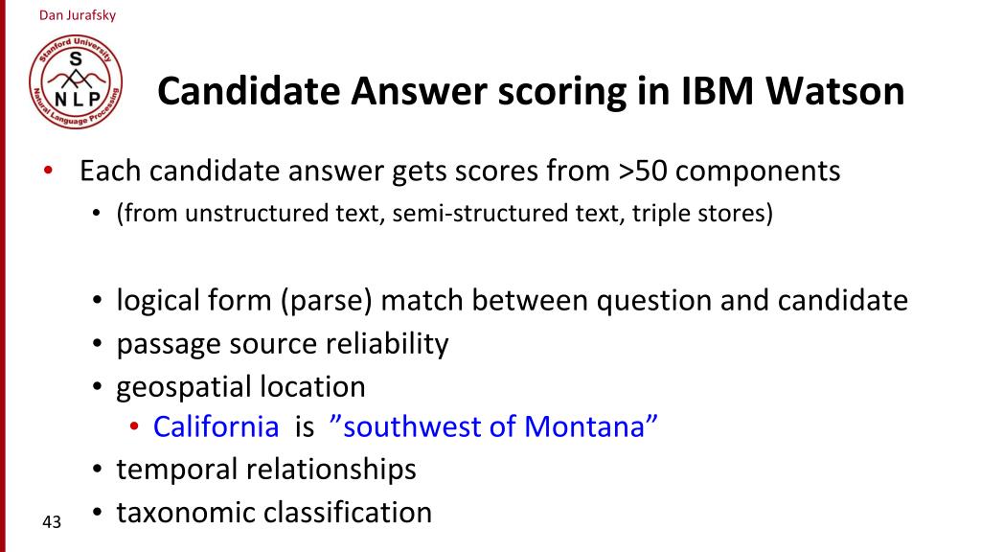
Task: Click the blue word 'California'
Action: 216,426
